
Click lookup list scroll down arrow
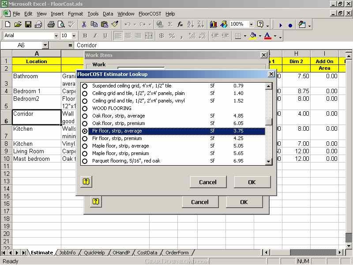tap(268, 161)
